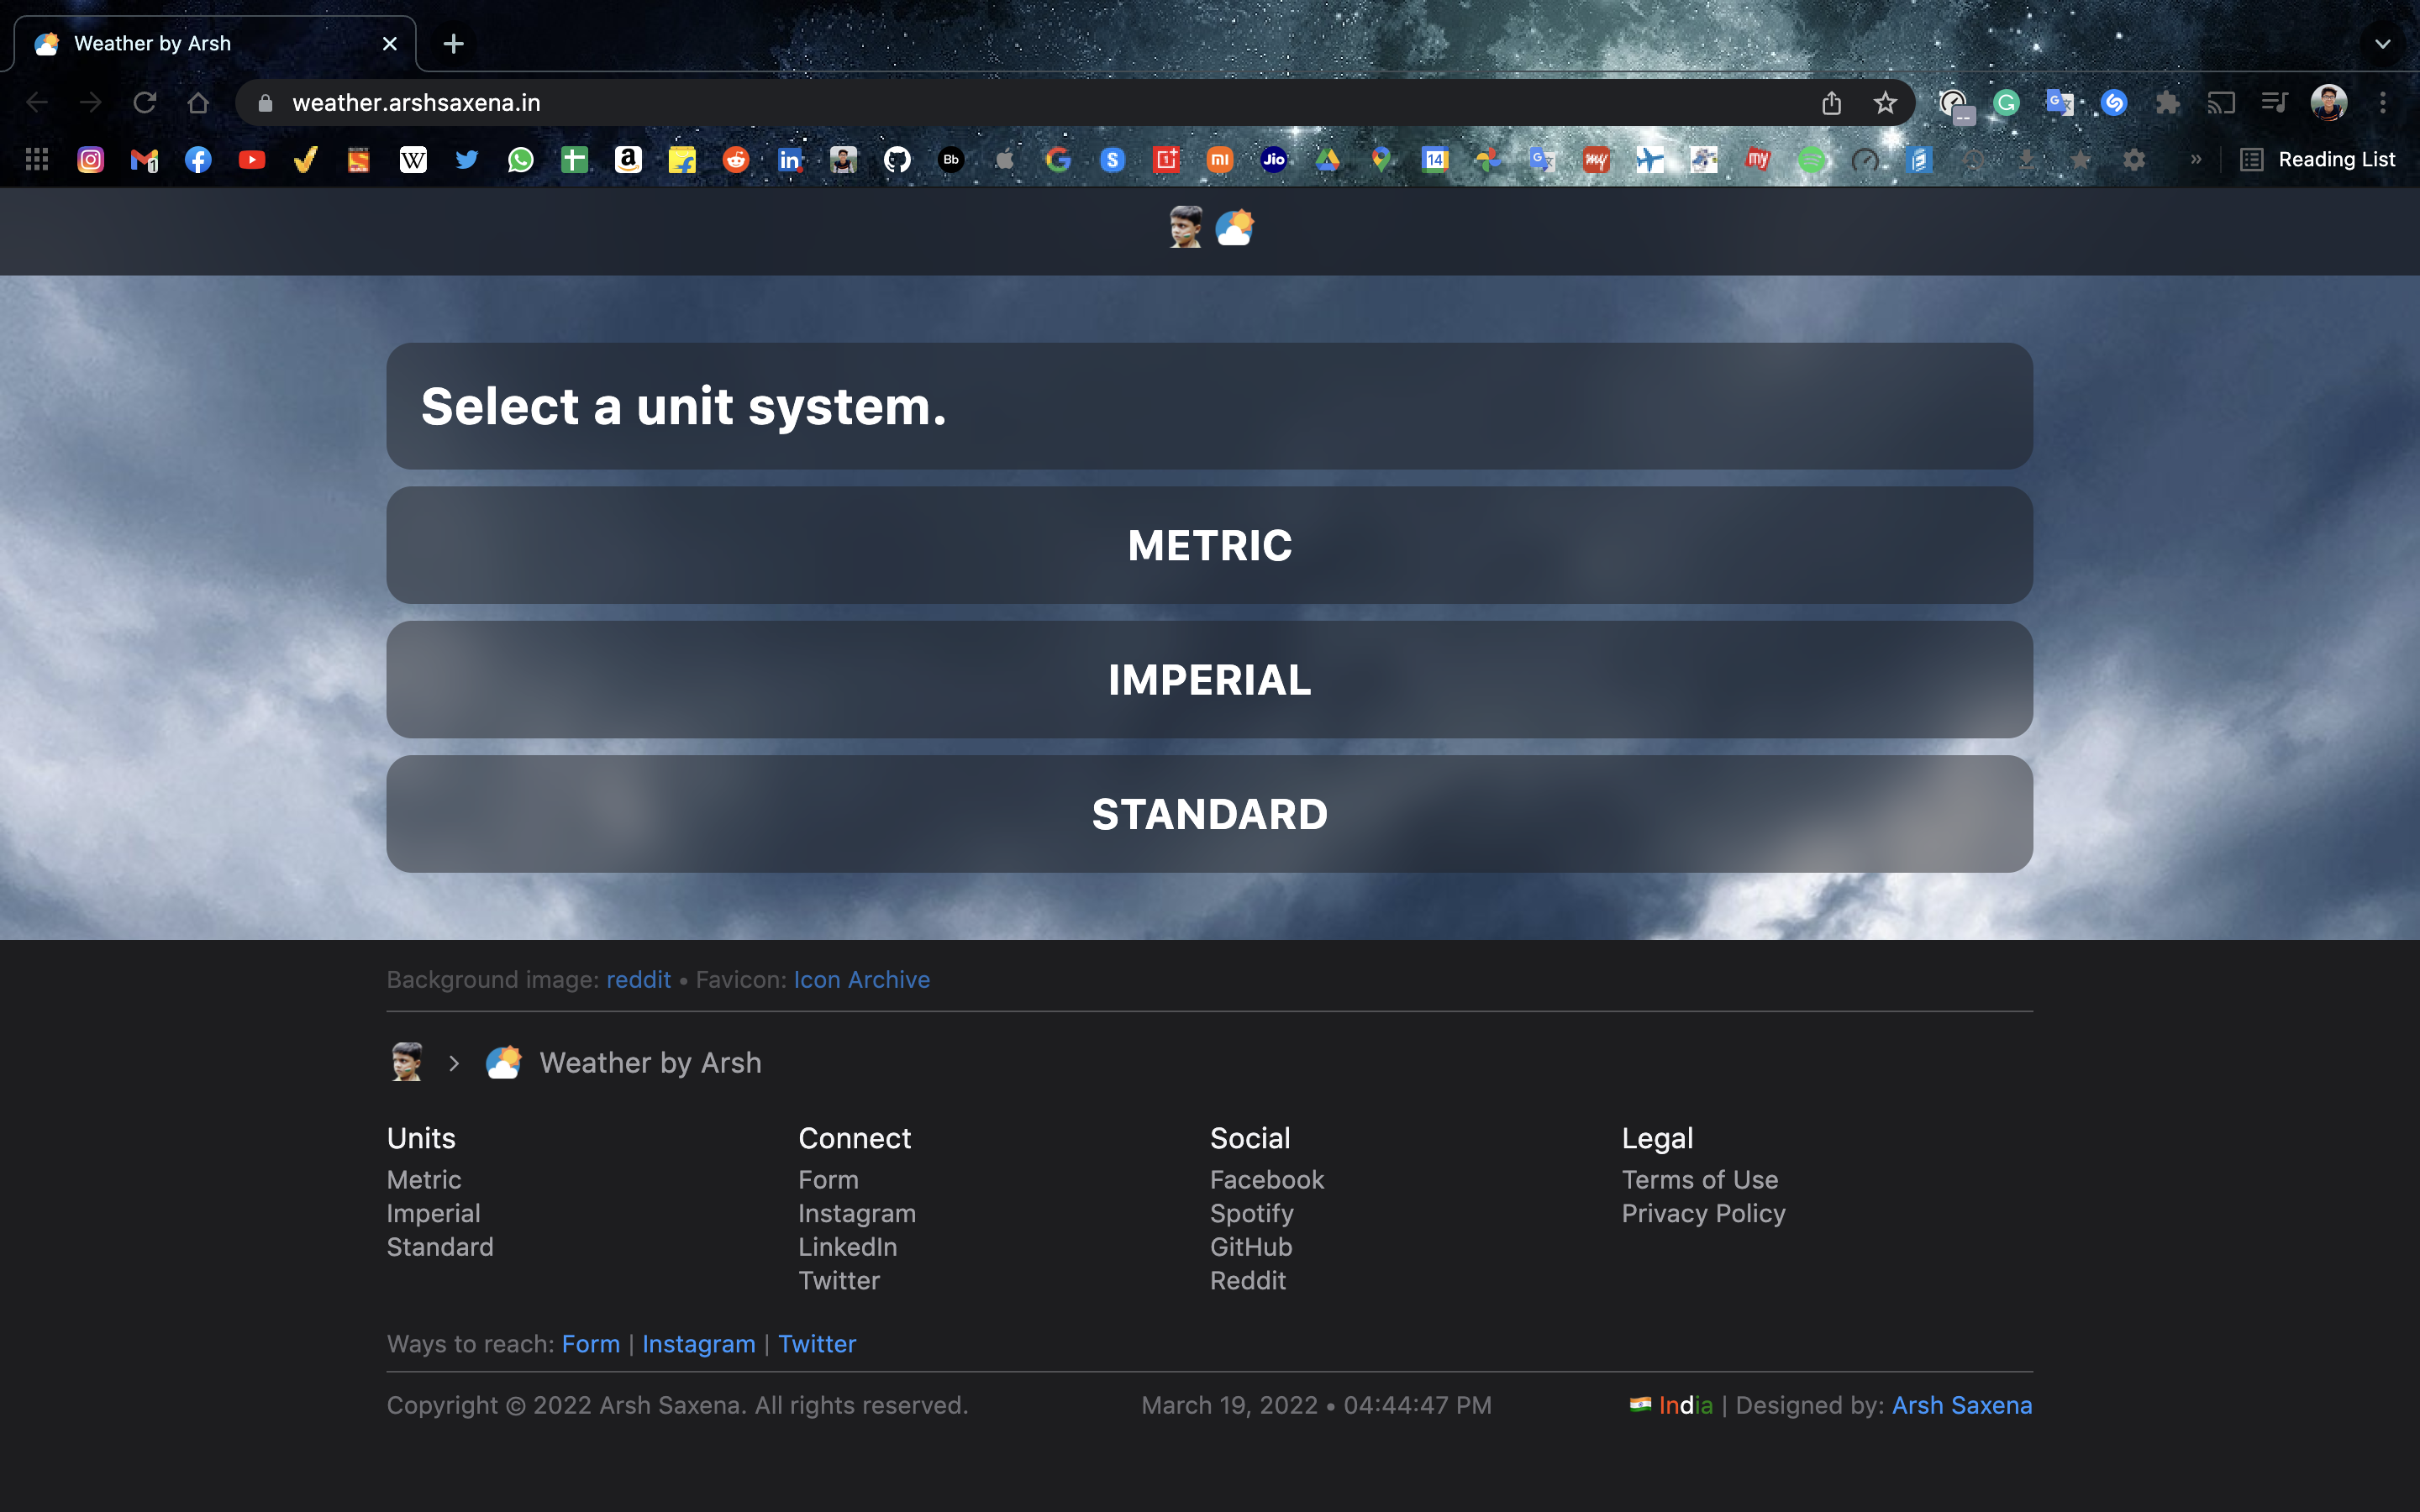Screen dimensions: 2420x1512
Task: Open the browser profile dropdown
Action: pos(2329,101)
